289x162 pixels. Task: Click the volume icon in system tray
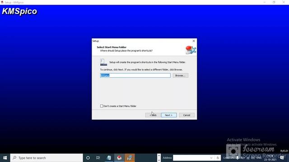(252, 158)
